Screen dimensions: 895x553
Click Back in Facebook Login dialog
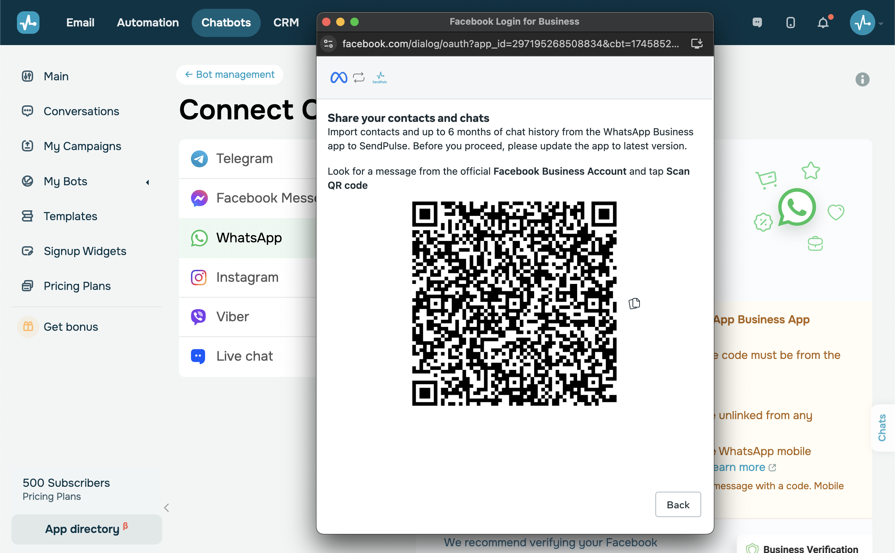pyautogui.click(x=678, y=504)
